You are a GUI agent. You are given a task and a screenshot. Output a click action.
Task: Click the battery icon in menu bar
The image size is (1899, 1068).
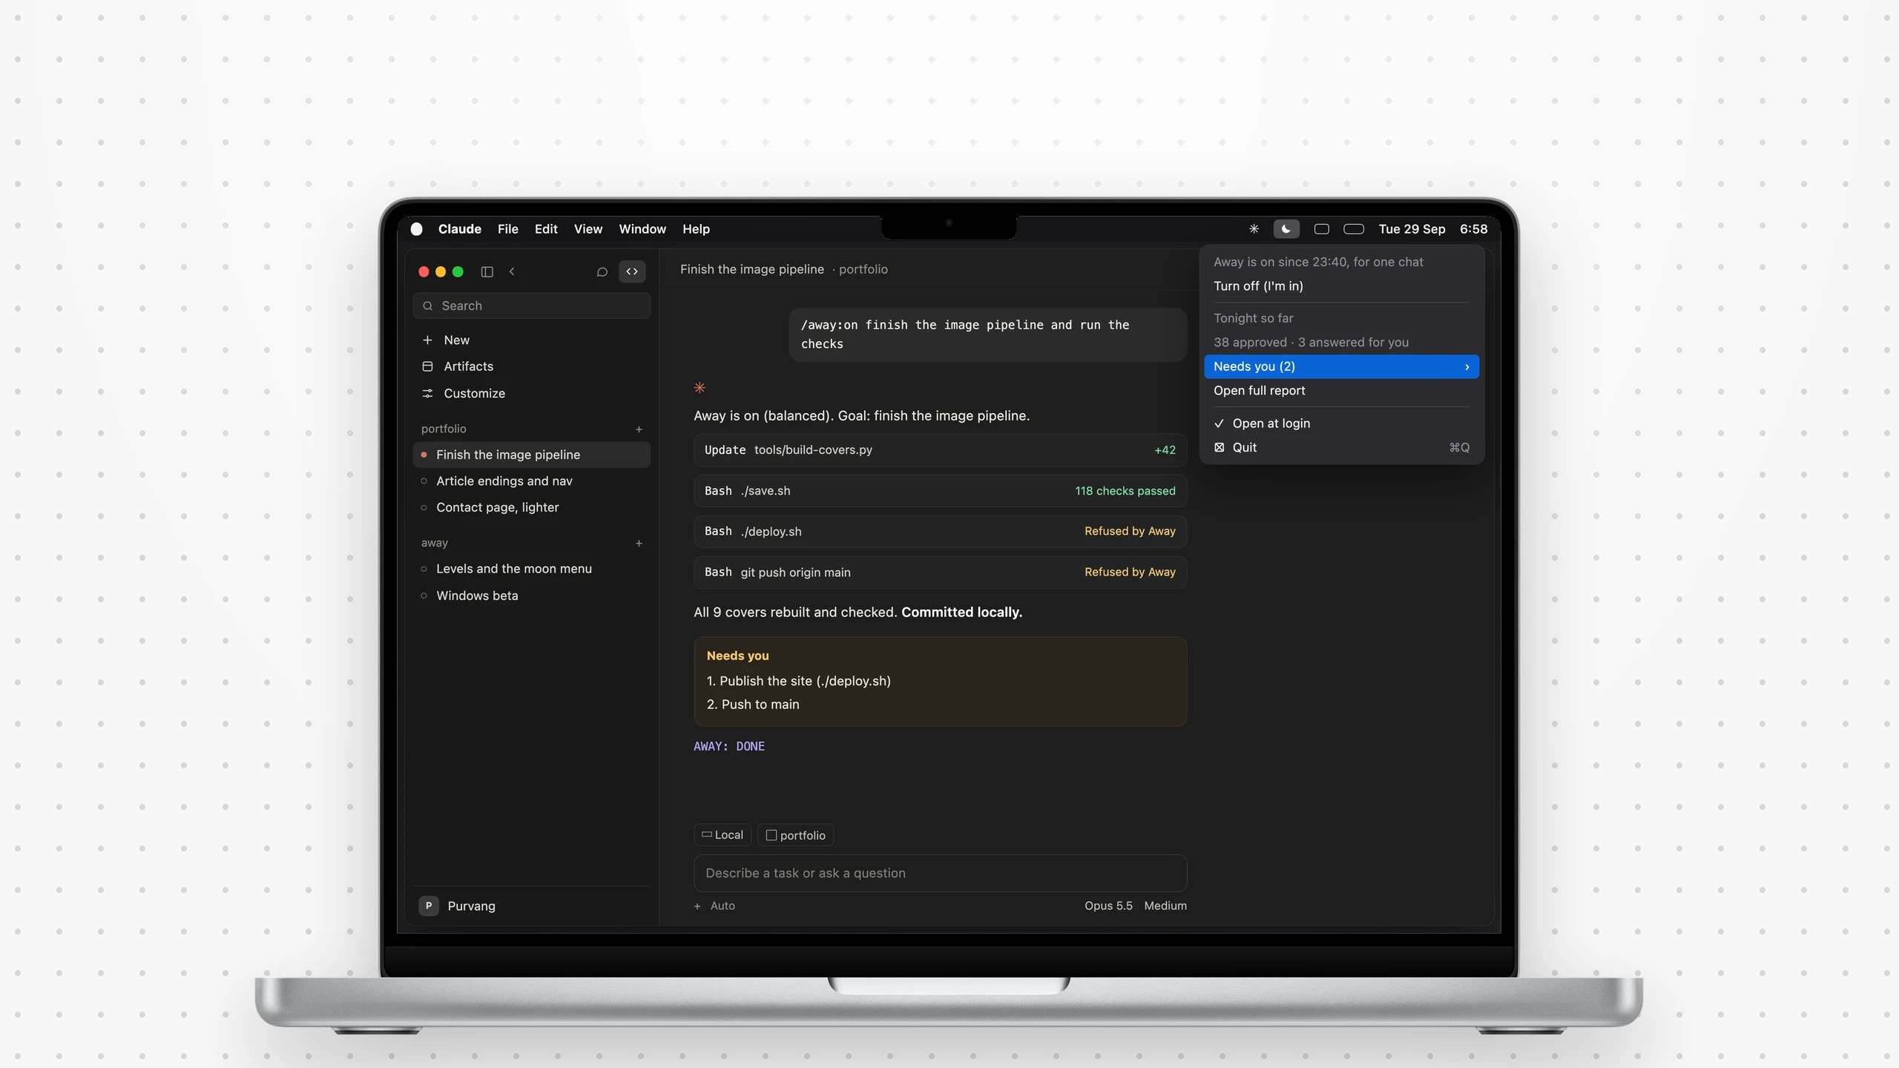(x=1354, y=229)
